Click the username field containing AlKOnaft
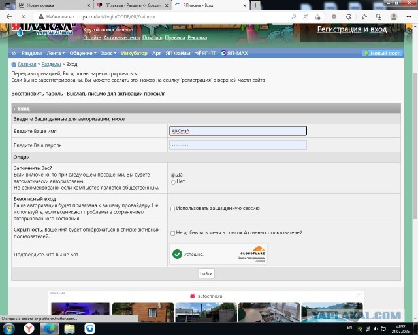The height and width of the screenshot is (335, 418). [238, 131]
